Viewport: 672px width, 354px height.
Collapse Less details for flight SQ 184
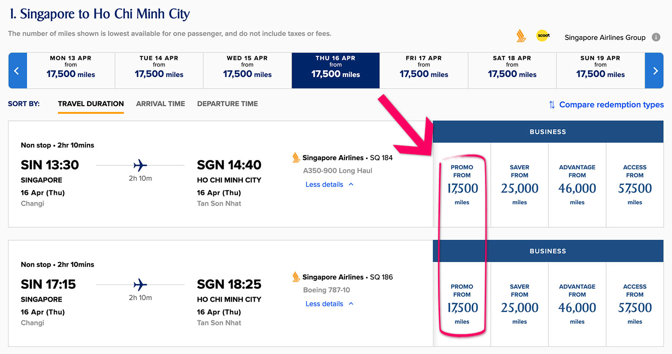329,185
